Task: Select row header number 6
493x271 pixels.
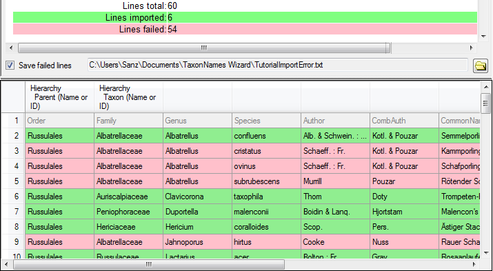Action: [13, 197]
